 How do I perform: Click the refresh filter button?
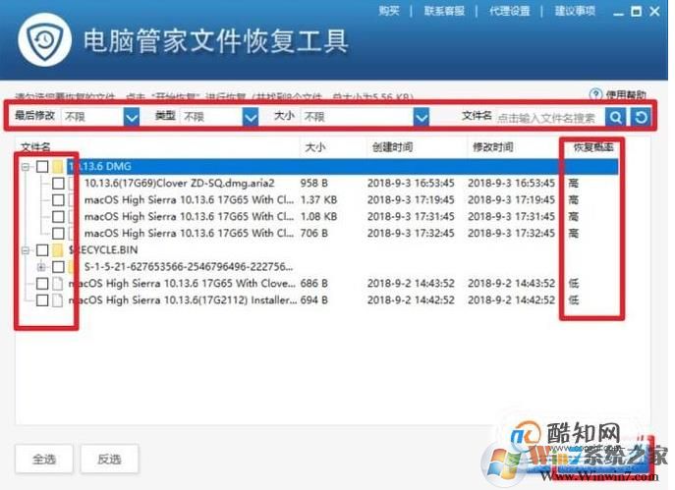point(641,117)
